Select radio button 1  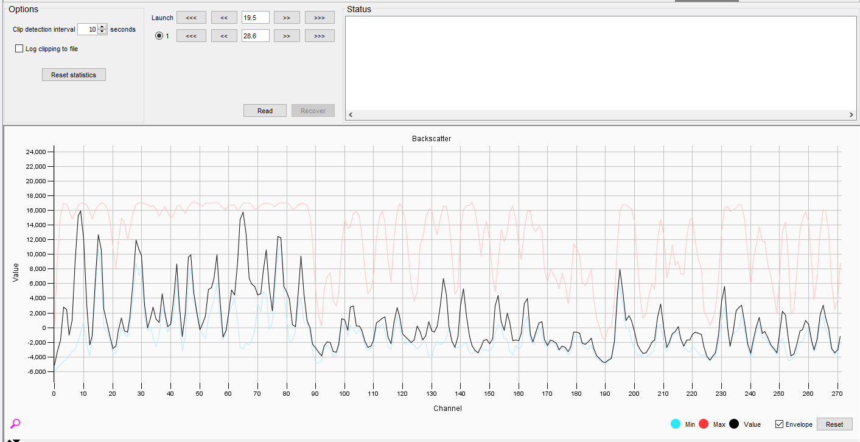(159, 36)
